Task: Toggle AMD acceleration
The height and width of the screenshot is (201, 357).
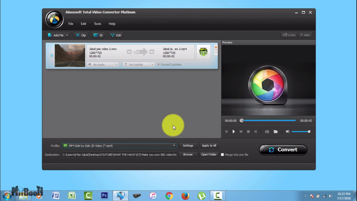Action: point(305,35)
